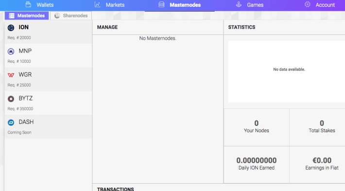Select ION in the coin list
This screenshot has height=191, width=345.
click(x=48, y=32)
